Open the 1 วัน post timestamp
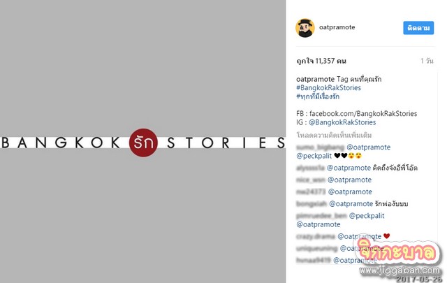The image size is (447, 283). tap(427, 61)
